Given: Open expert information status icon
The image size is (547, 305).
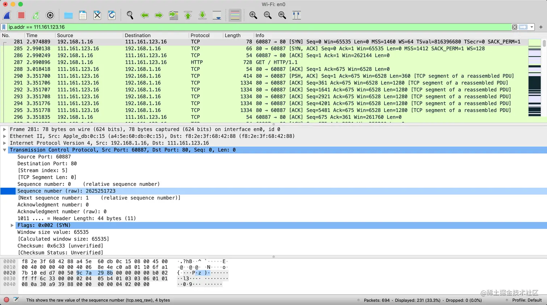Looking at the screenshot, I should tap(6, 300).
